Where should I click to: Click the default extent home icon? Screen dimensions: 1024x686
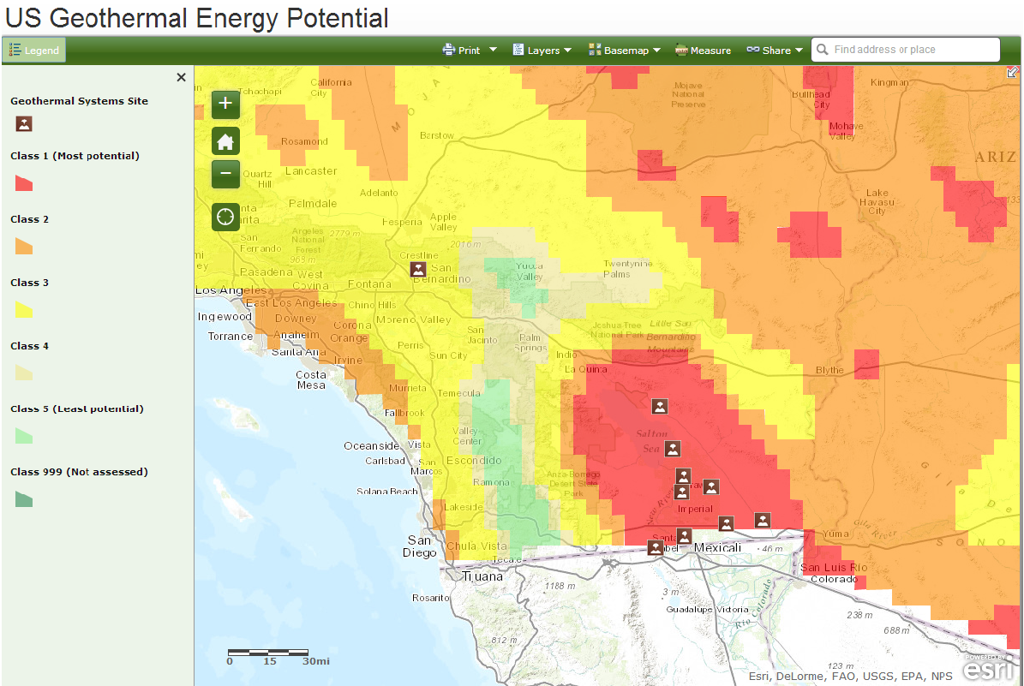pyautogui.click(x=225, y=140)
